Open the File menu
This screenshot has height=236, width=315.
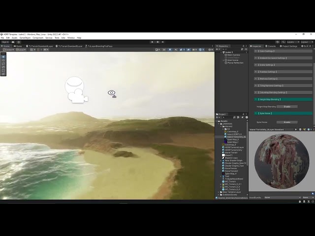[2, 38]
